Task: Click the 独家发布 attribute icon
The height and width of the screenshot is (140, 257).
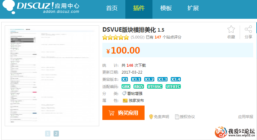Action: pyautogui.click(x=125, y=101)
